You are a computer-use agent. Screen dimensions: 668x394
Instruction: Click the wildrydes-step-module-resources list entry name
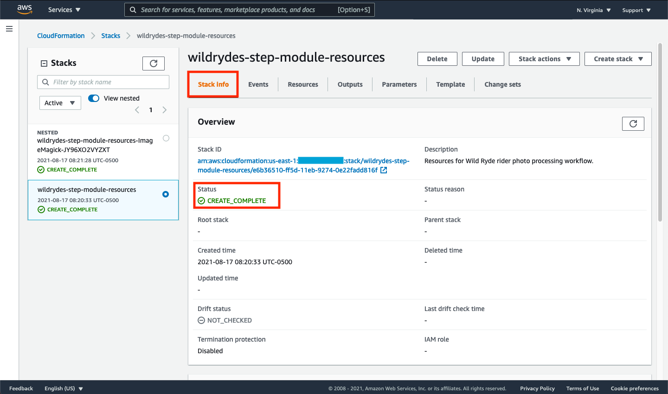87,190
